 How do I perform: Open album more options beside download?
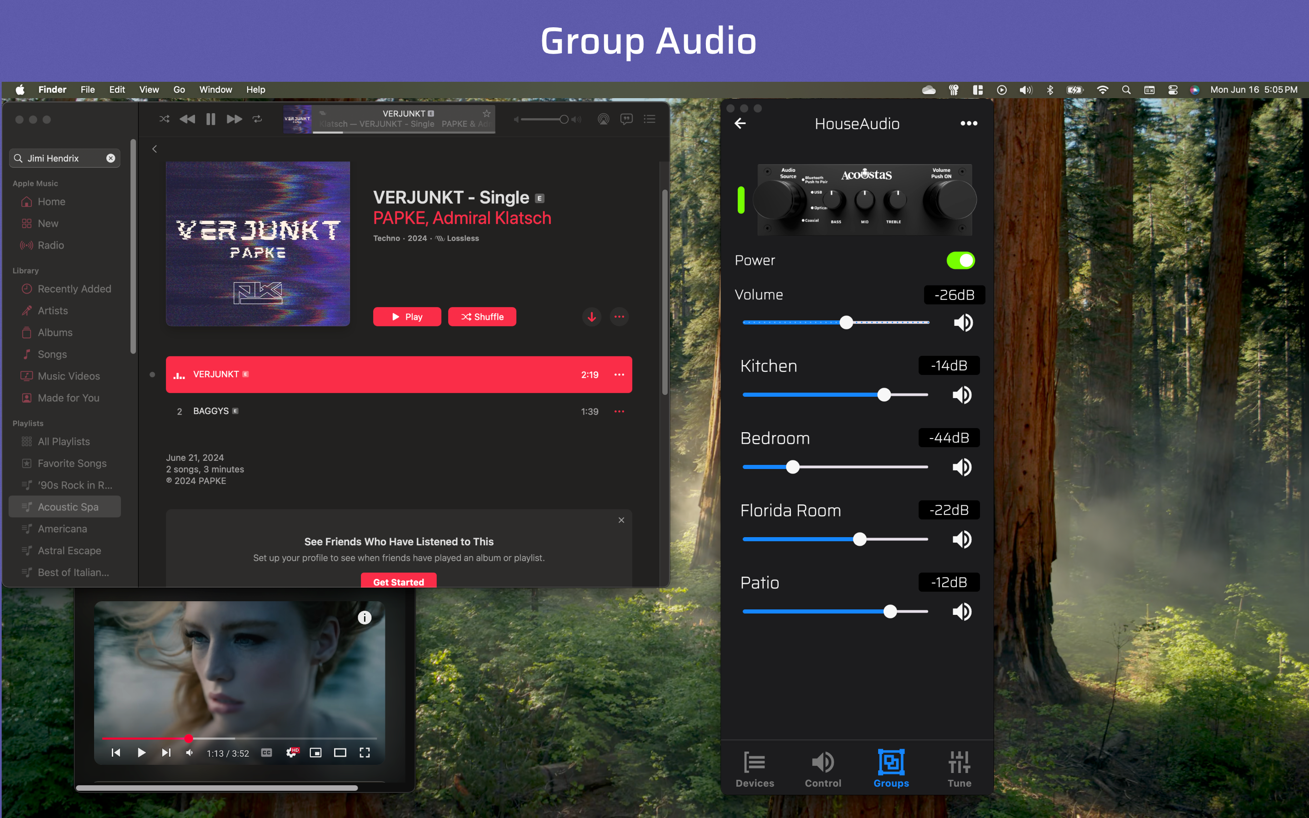tap(619, 317)
